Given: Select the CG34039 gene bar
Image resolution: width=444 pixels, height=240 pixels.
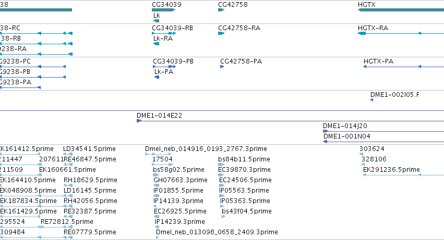Looking at the screenshot, I should pyautogui.click(x=164, y=10).
